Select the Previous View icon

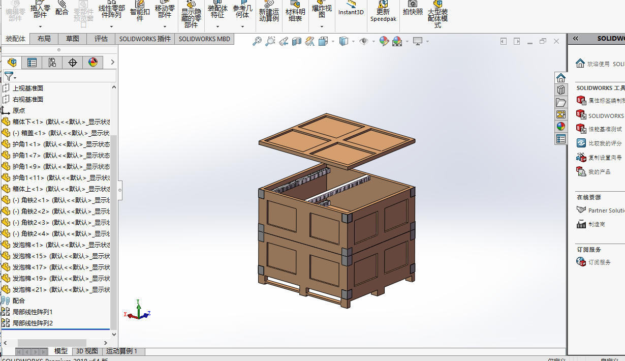(284, 41)
